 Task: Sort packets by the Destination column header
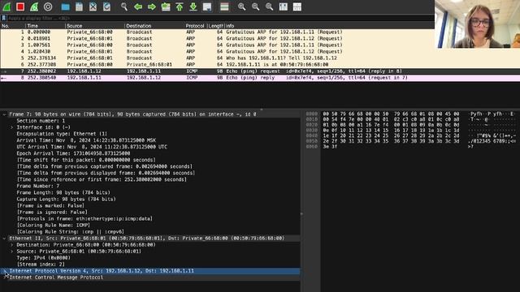point(154,25)
